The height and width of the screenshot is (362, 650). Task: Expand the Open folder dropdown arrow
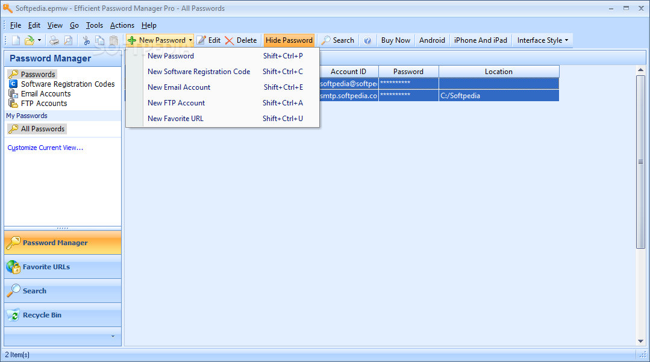click(x=39, y=40)
